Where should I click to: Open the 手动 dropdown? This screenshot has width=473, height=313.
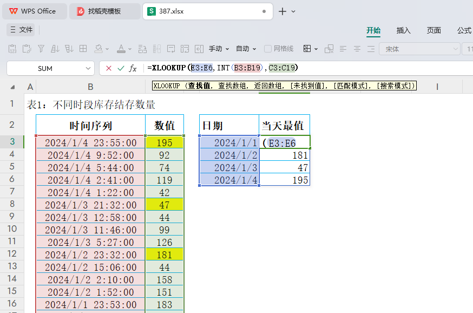(x=219, y=49)
